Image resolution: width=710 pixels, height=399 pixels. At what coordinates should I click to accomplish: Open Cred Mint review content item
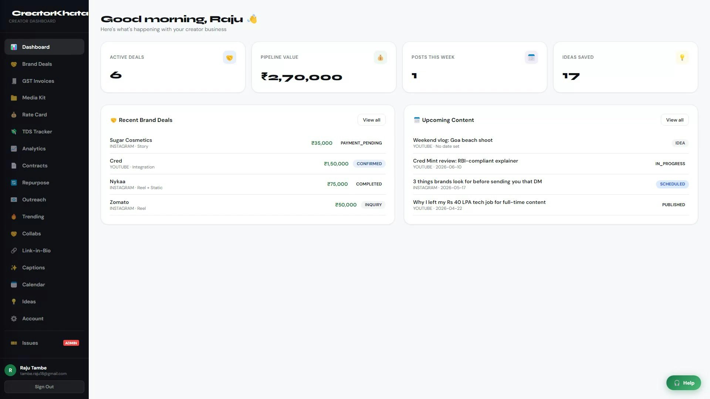pos(551,164)
